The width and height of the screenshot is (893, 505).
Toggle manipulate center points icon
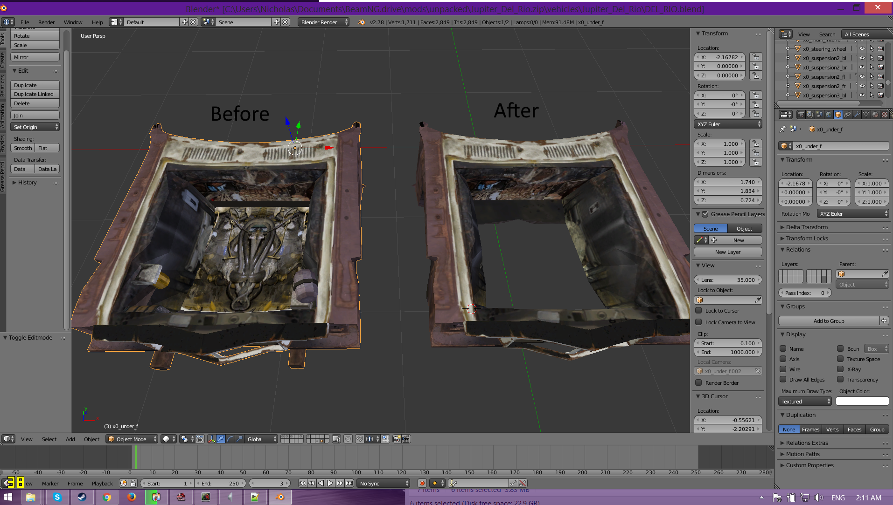point(200,439)
